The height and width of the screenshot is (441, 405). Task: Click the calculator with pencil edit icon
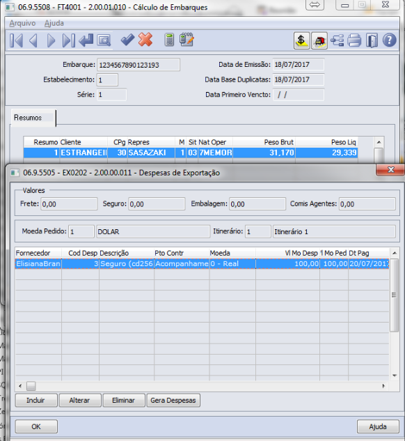186,40
